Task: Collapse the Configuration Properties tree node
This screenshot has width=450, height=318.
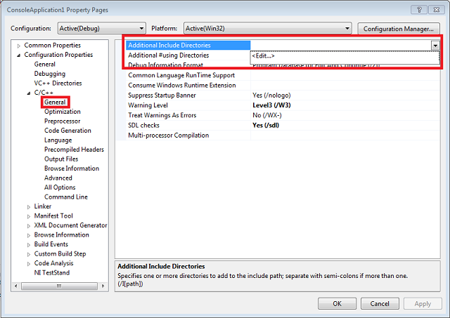Action: [x=19, y=55]
